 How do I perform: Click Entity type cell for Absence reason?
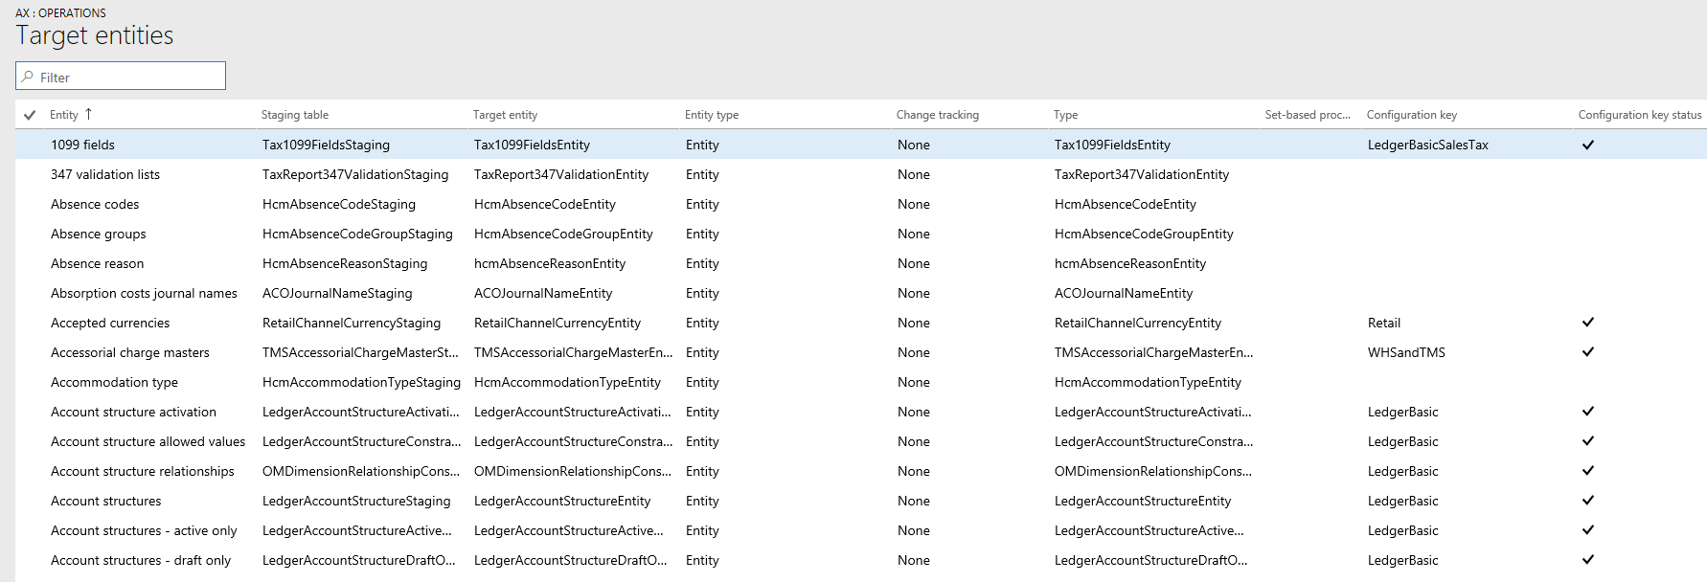point(702,263)
